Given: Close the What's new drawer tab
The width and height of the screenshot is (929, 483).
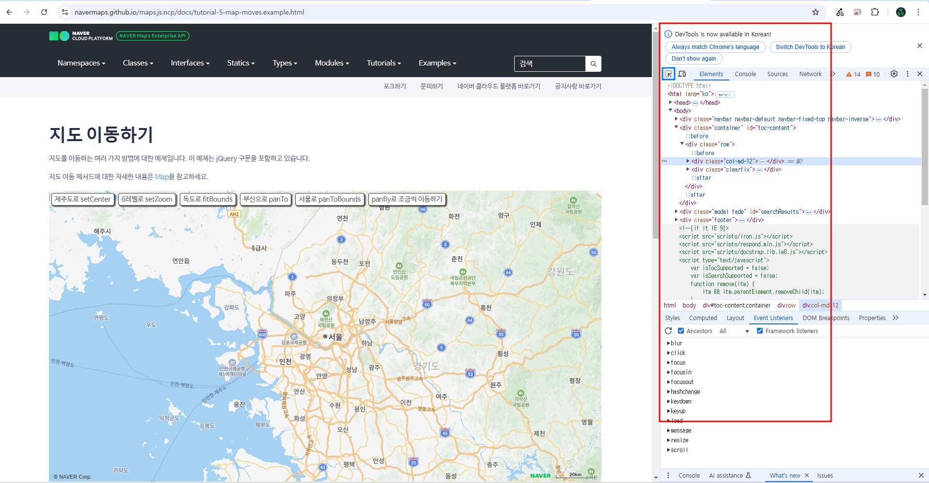Looking at the screenshot, I should [x=807, y=475].
